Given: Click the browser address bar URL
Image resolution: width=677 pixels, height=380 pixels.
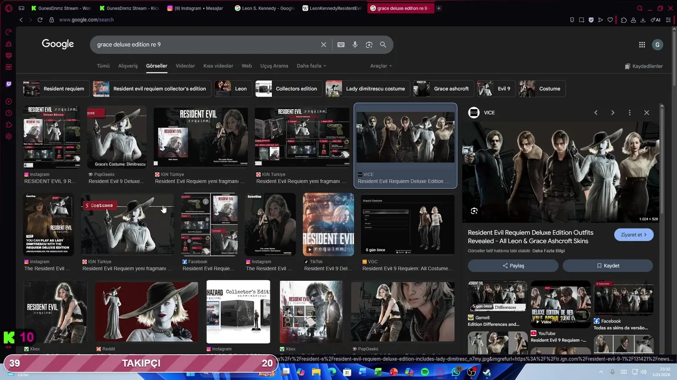Looking at the screenshot, I should point(86,20).
